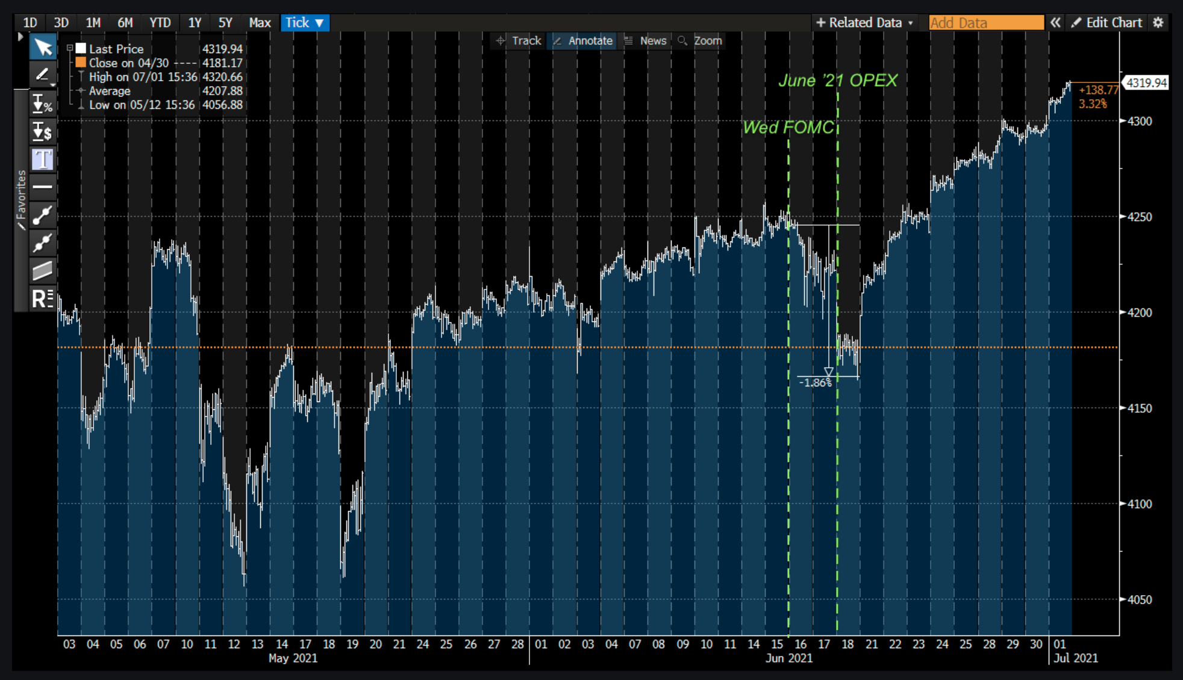This screenshot has height=680, width=1183.
Task: Select the 6M range tab
Action: tap(125, 23)
